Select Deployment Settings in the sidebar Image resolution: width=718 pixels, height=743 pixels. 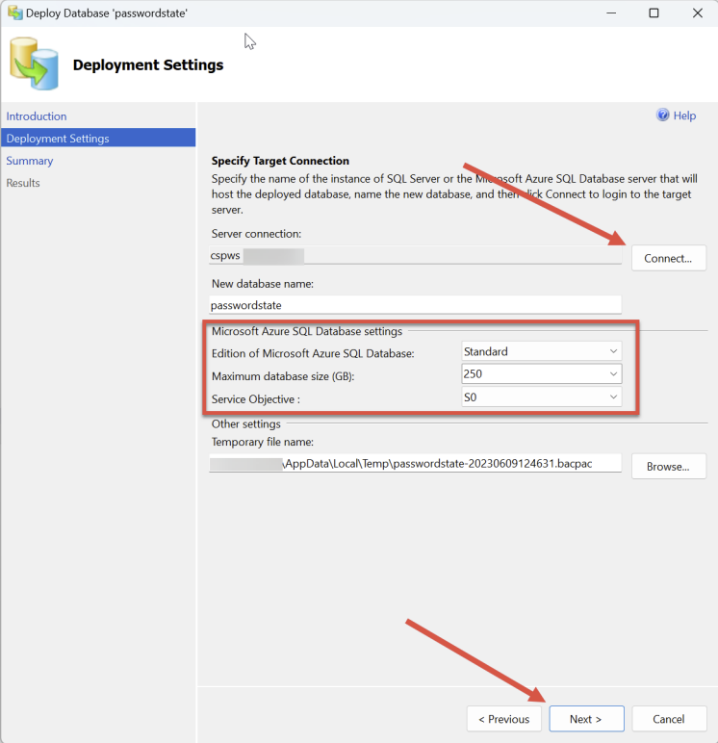tap(98, 138)
